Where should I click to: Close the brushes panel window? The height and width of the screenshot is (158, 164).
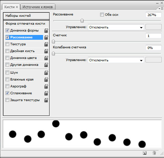162,3
